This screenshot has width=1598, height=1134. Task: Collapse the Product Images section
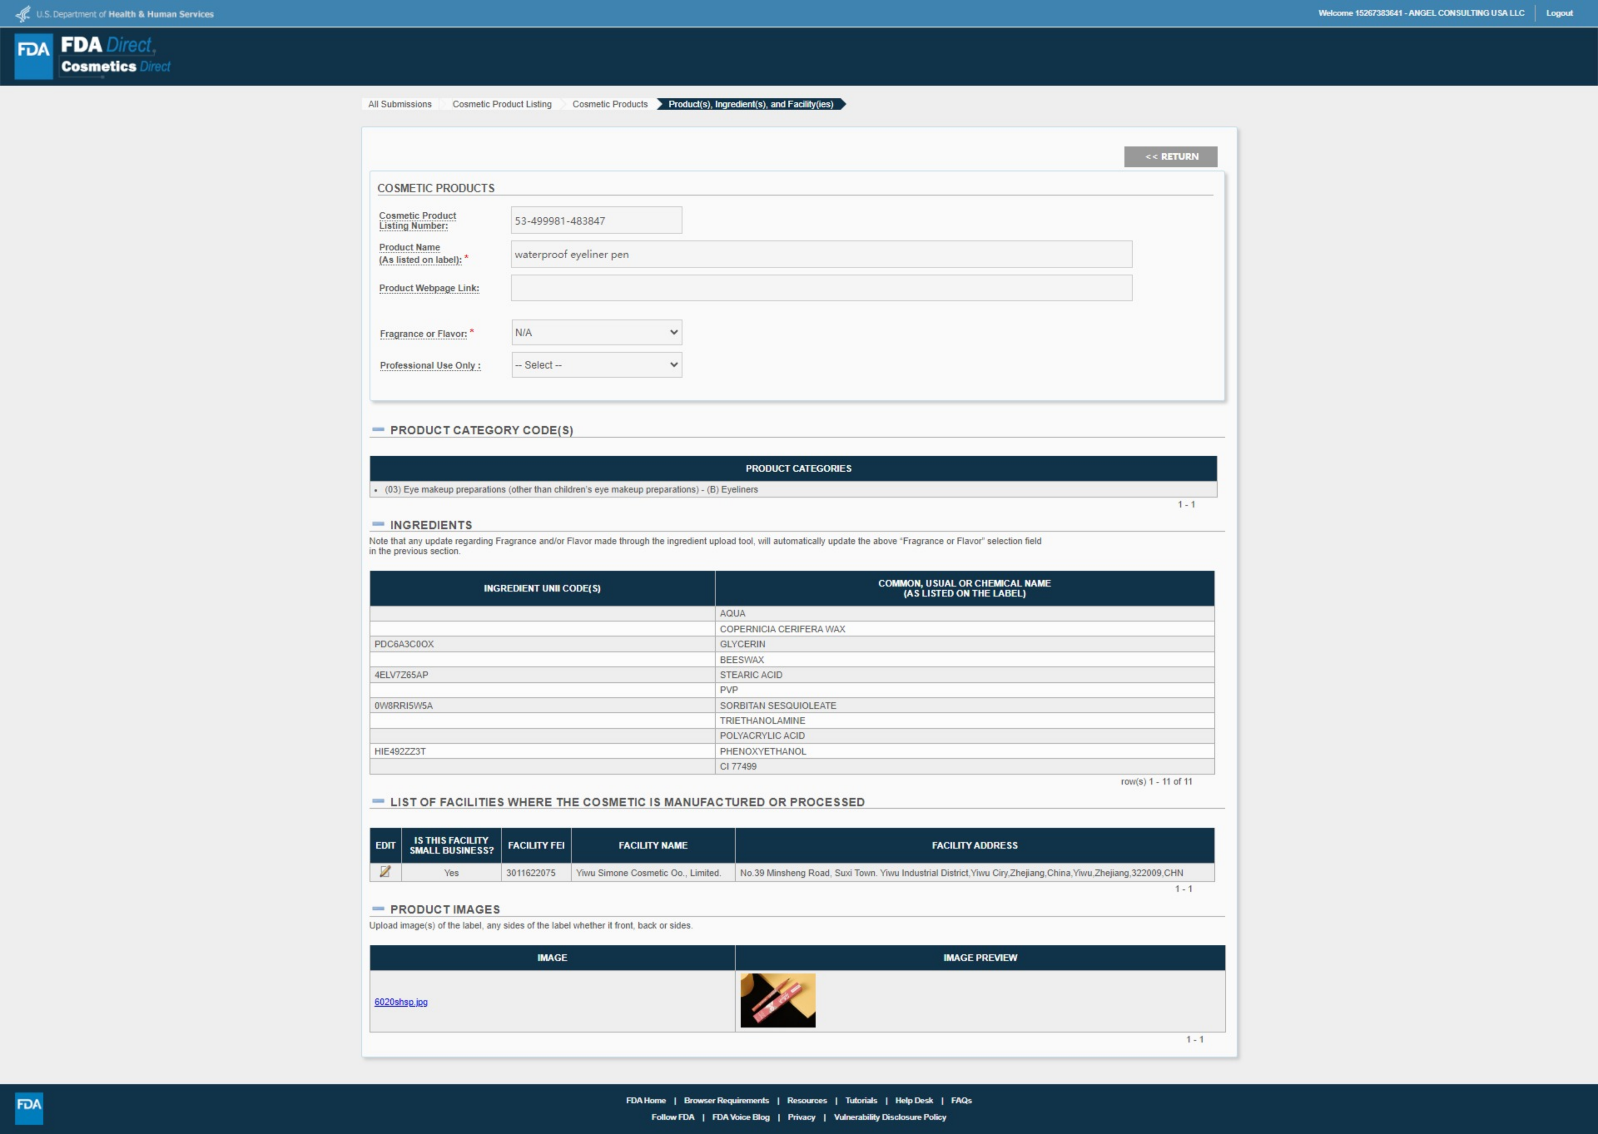(x=378, y=909)
